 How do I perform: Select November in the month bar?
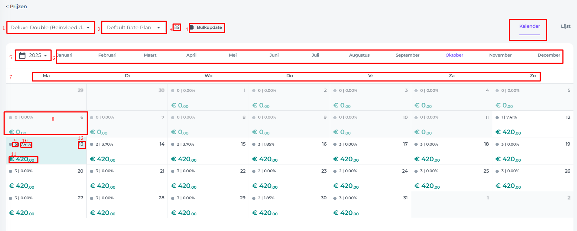coord(500,55)
